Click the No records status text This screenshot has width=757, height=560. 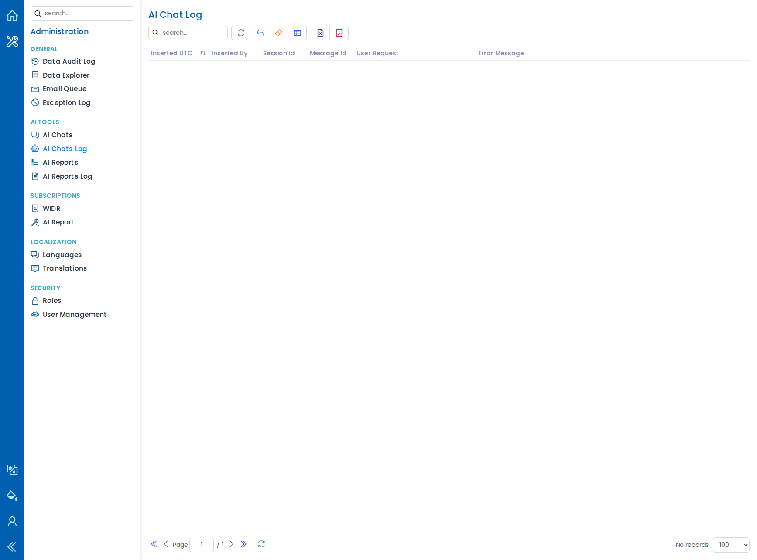click(x=692, y=545)
